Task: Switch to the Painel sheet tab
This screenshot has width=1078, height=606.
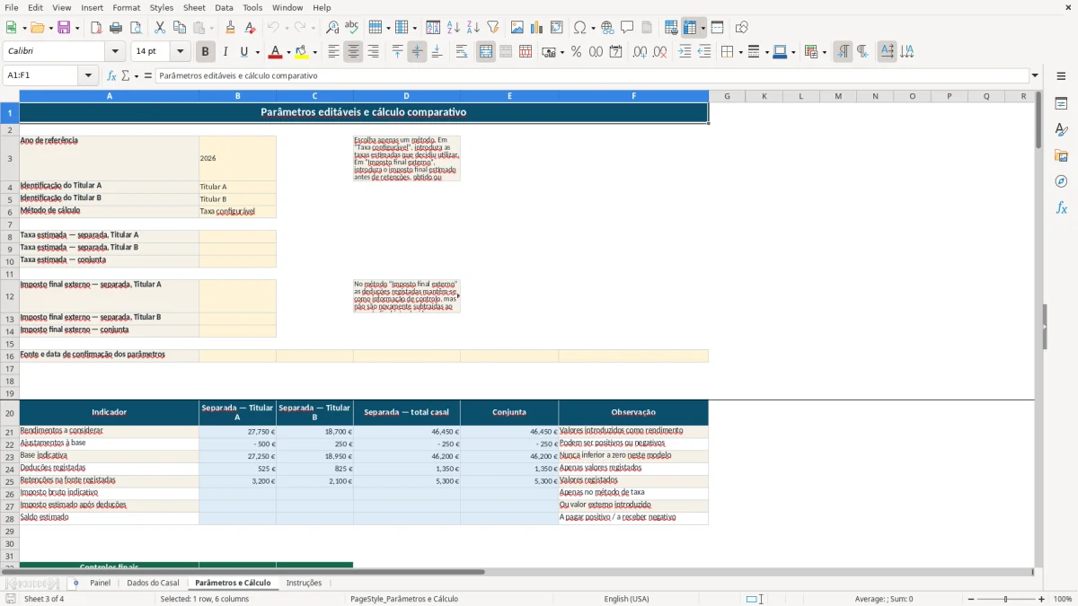Action: (x=100, y=583)
